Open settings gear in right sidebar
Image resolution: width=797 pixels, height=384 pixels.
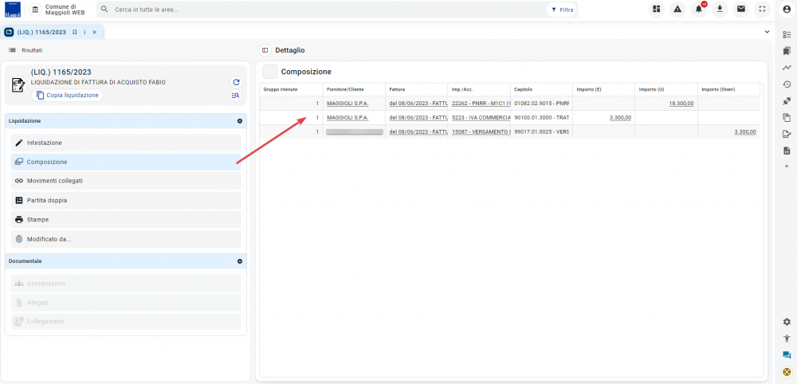[x=787, y=322]
